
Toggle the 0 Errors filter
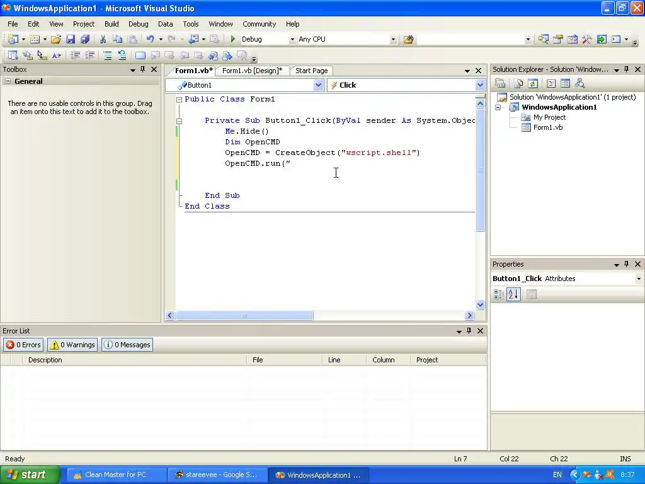24,345
